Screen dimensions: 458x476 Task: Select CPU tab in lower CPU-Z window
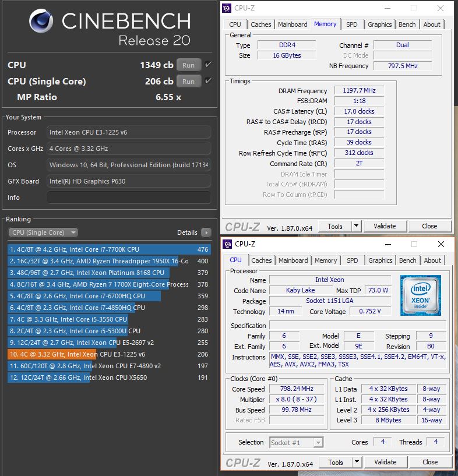tap(235, 260)
